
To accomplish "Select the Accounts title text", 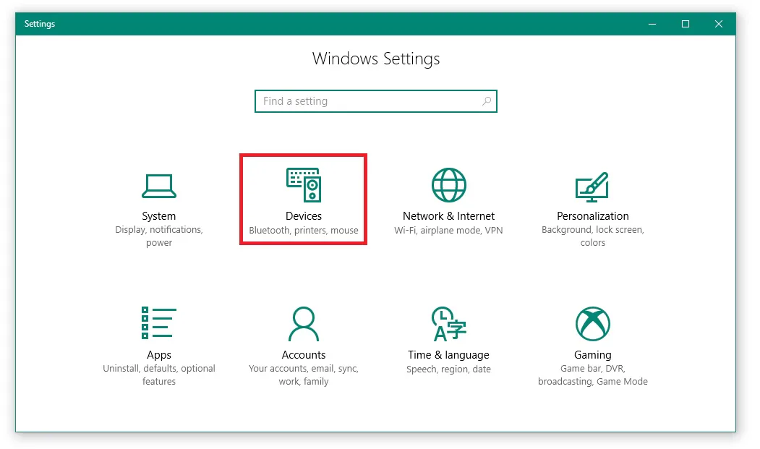I will click(x=304, y=355).
